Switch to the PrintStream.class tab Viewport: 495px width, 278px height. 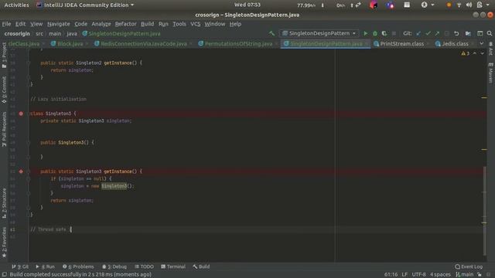[x=401, y=44]
